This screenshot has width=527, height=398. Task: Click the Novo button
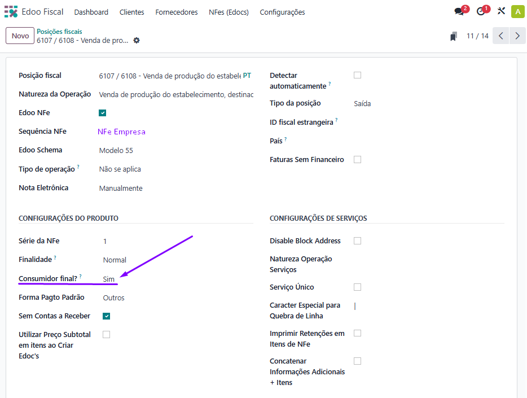(20, 36)
